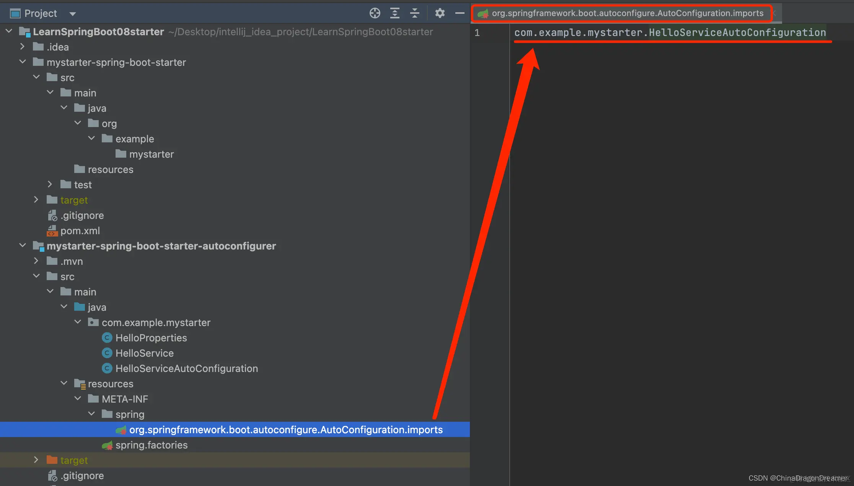Image resolution: width=854 pixels, height=486 pixels.
Task: Expand the test folder
Action: coord(50,184)
